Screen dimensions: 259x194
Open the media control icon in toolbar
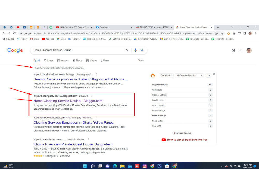click(x=239, y=33)
